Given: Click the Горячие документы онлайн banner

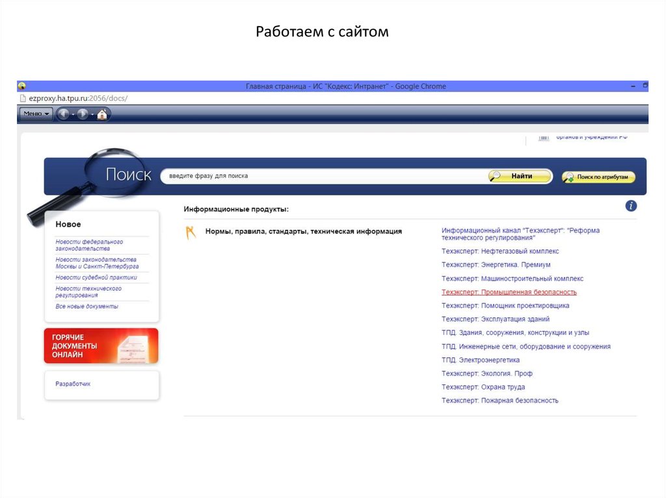Looking at the screenshot, I should pyautogui.click(x=101, y=345).
